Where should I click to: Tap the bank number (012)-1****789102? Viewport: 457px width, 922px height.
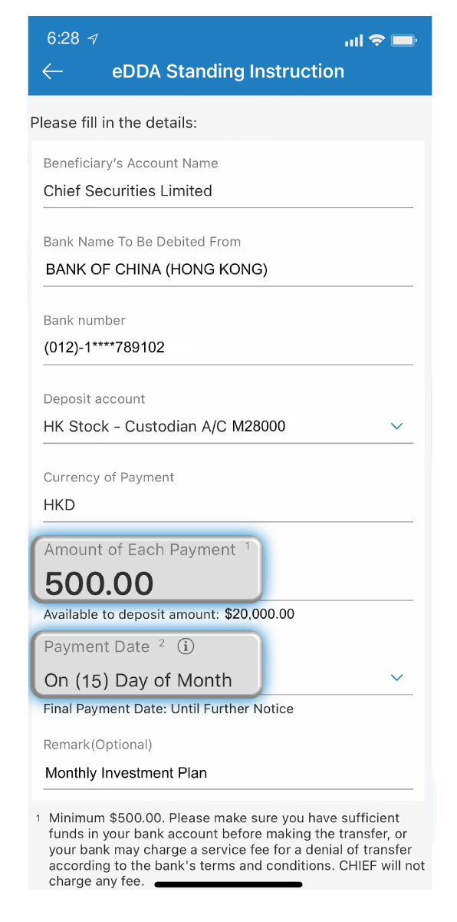pyautogui.click(x=104, y=348)
